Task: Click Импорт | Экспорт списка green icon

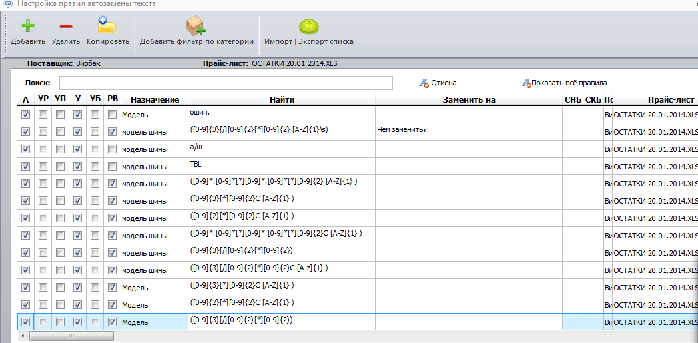Action: [x=310, y=26]
